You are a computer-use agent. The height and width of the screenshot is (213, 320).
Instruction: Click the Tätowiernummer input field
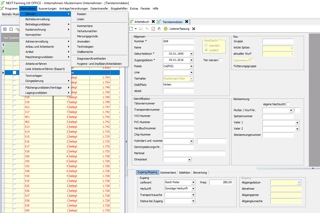[x=178, y=104]
